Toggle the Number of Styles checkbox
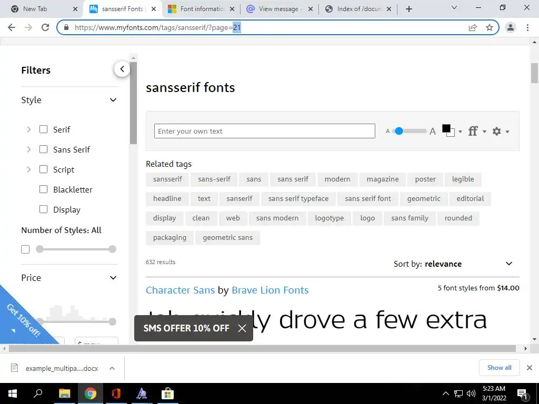Viewport: 539px width, 404px height. tap(25, 249)
